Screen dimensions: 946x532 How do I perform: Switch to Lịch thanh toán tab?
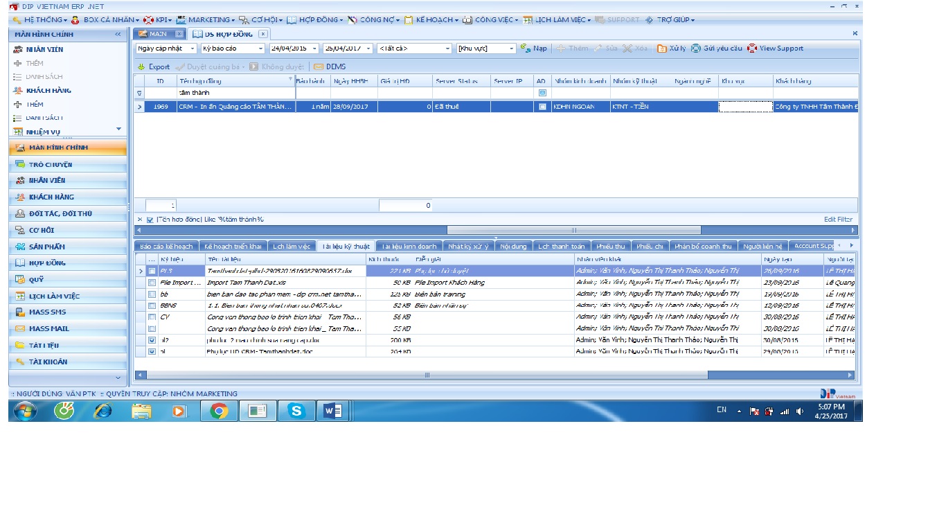click(561, 246)
